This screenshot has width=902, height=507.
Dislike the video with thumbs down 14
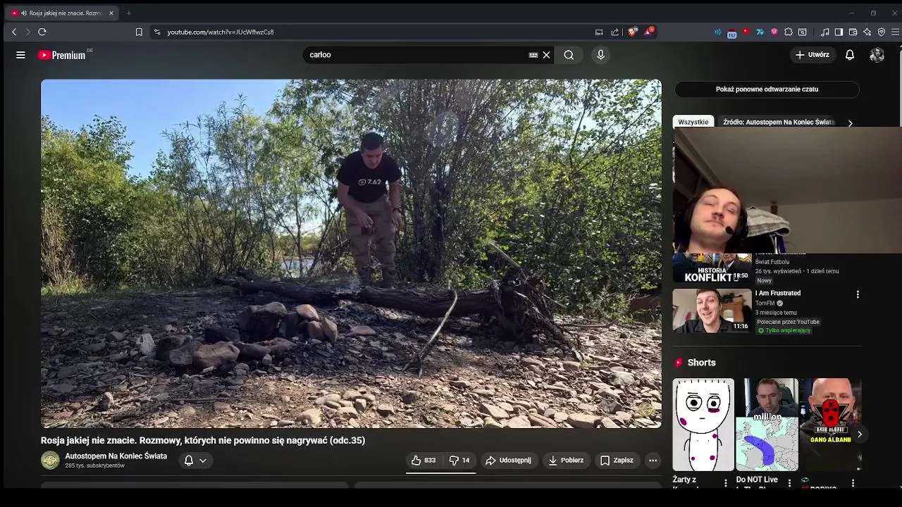click(459, 461)
